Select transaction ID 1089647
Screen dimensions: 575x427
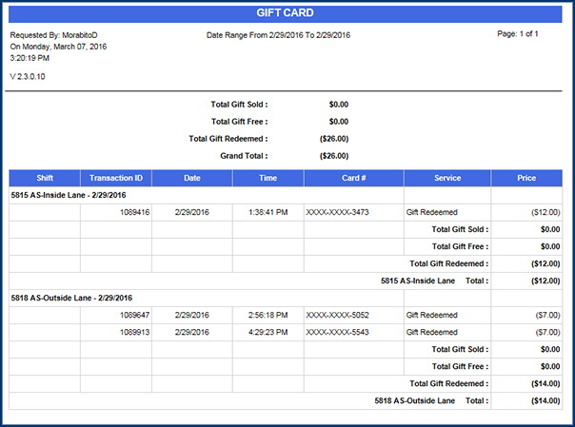click(133, 315)
